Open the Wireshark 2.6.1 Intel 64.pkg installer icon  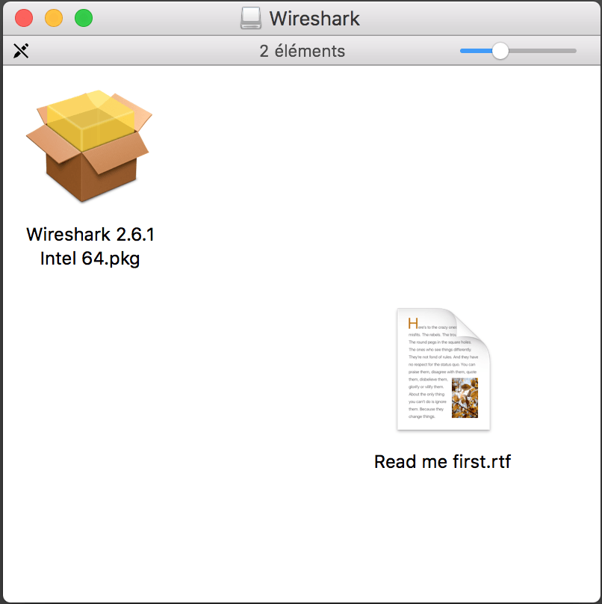tap(90, 146)
